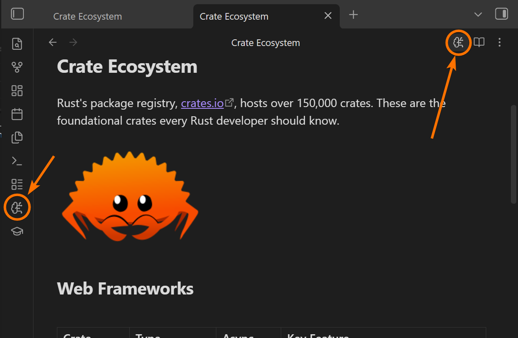Open the three-dot more options menu
The width and height of the screenshot is (518, 338).
pyautogui.click(x=500, y=42)
